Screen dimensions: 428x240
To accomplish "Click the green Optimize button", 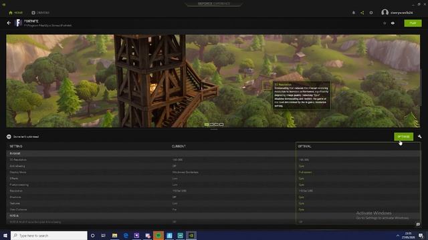I will coord(403,137).
